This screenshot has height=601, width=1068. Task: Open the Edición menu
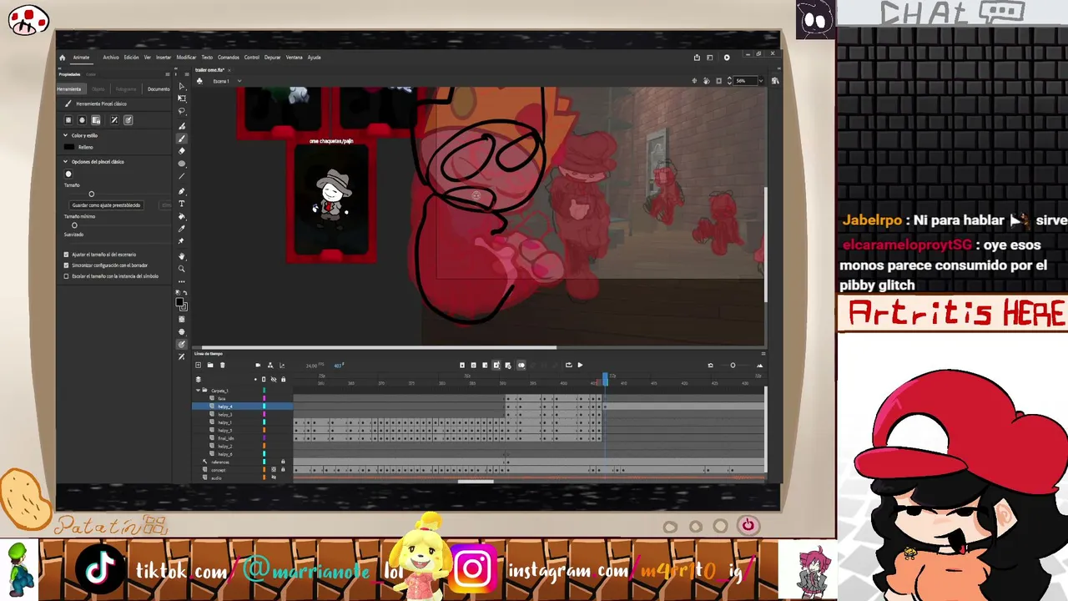point(131,58)
